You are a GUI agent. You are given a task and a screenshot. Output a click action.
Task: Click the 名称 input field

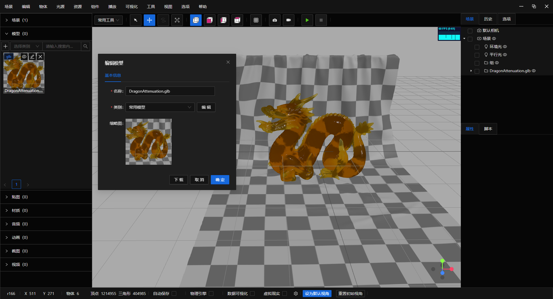[170, 91]
